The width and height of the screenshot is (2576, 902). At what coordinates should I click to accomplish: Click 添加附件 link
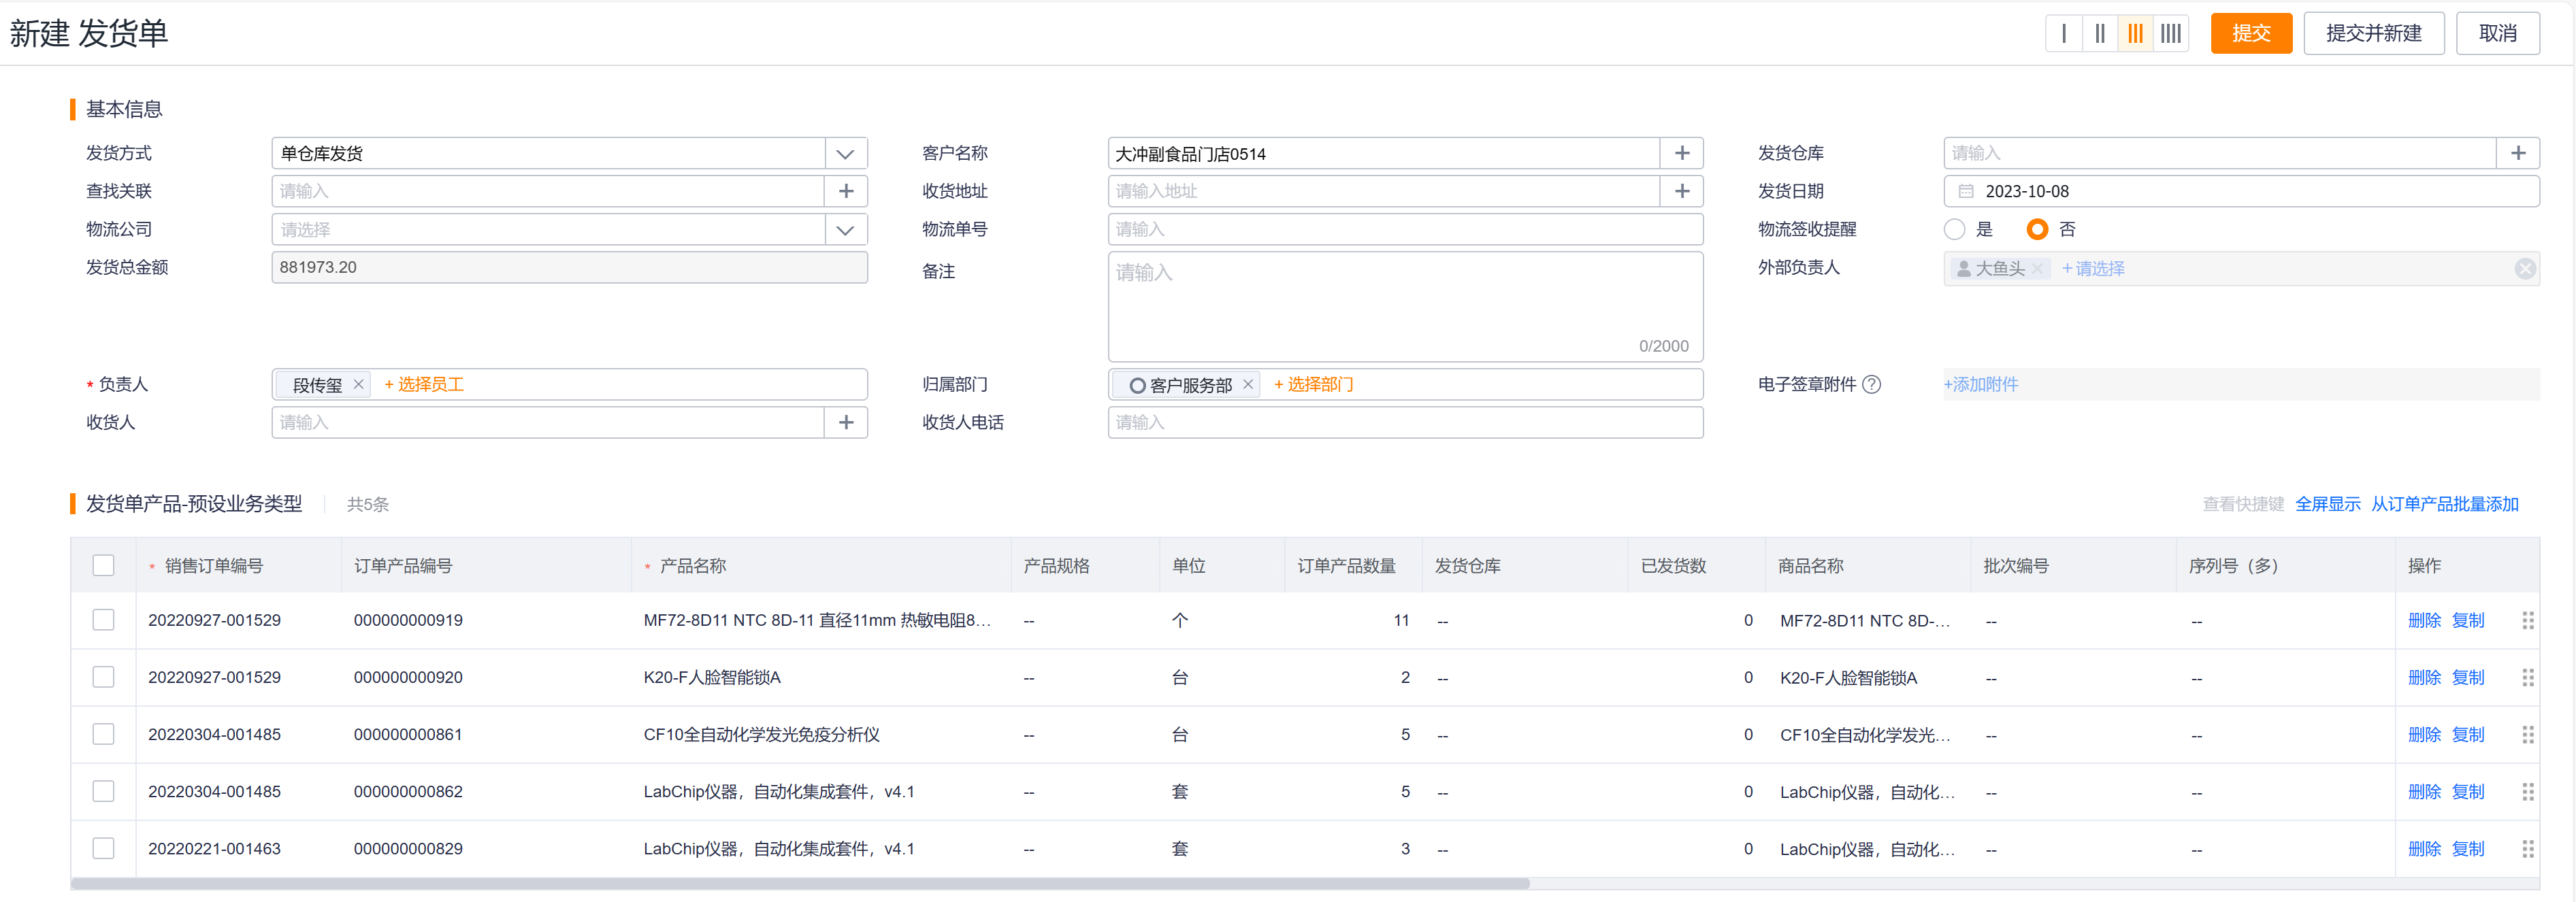[x=1980, y=384]
